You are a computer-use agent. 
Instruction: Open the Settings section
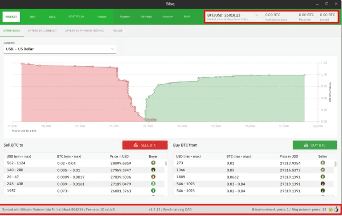point(146,17)
